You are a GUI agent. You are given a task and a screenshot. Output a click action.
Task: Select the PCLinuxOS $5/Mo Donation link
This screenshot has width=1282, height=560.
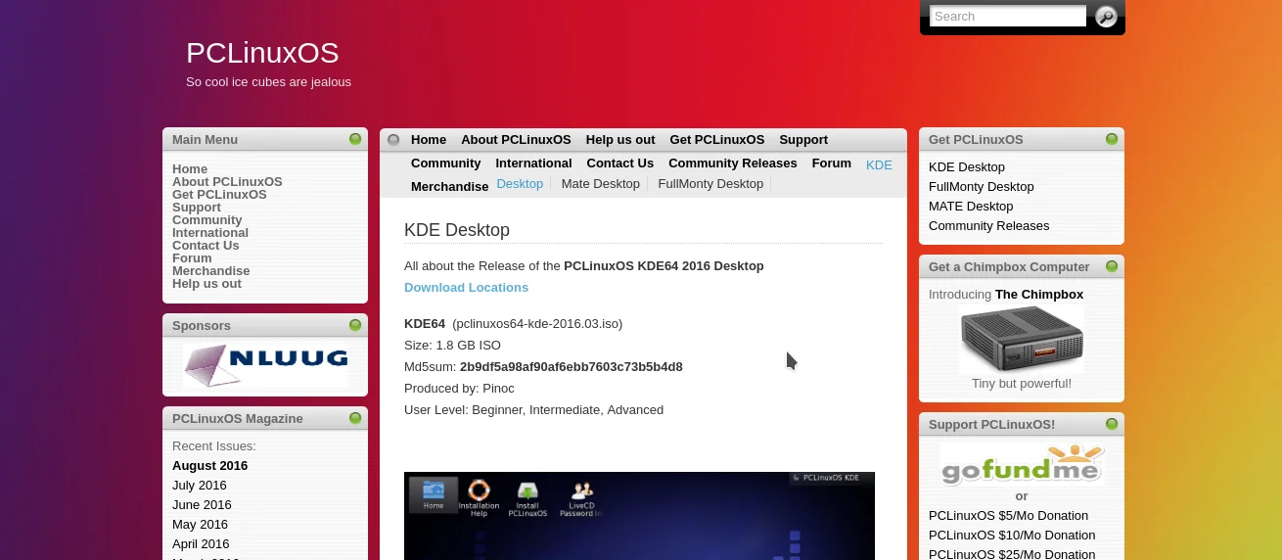1008,515
